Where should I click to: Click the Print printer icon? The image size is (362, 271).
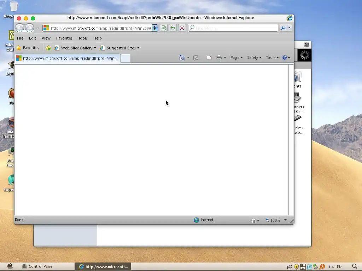click(218, 58)
